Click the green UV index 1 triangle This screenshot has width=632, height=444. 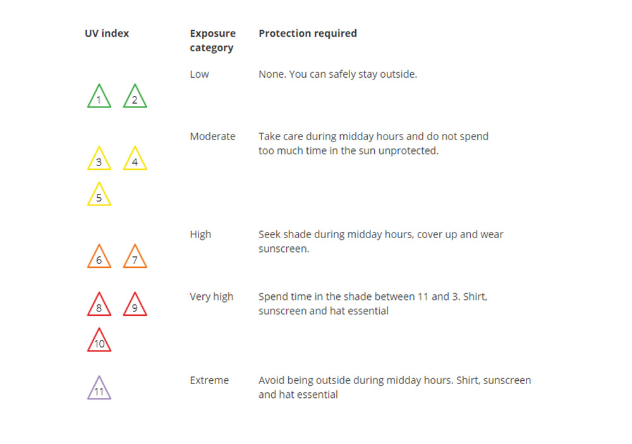(x=99, y=96)
